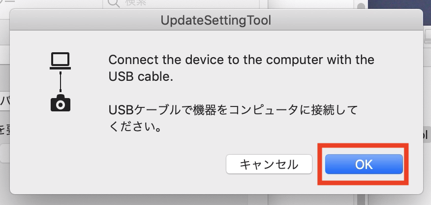Click the cable line joining laptop and camera
The height and width of the screenshot is (205, 431).
click(61, 82)
